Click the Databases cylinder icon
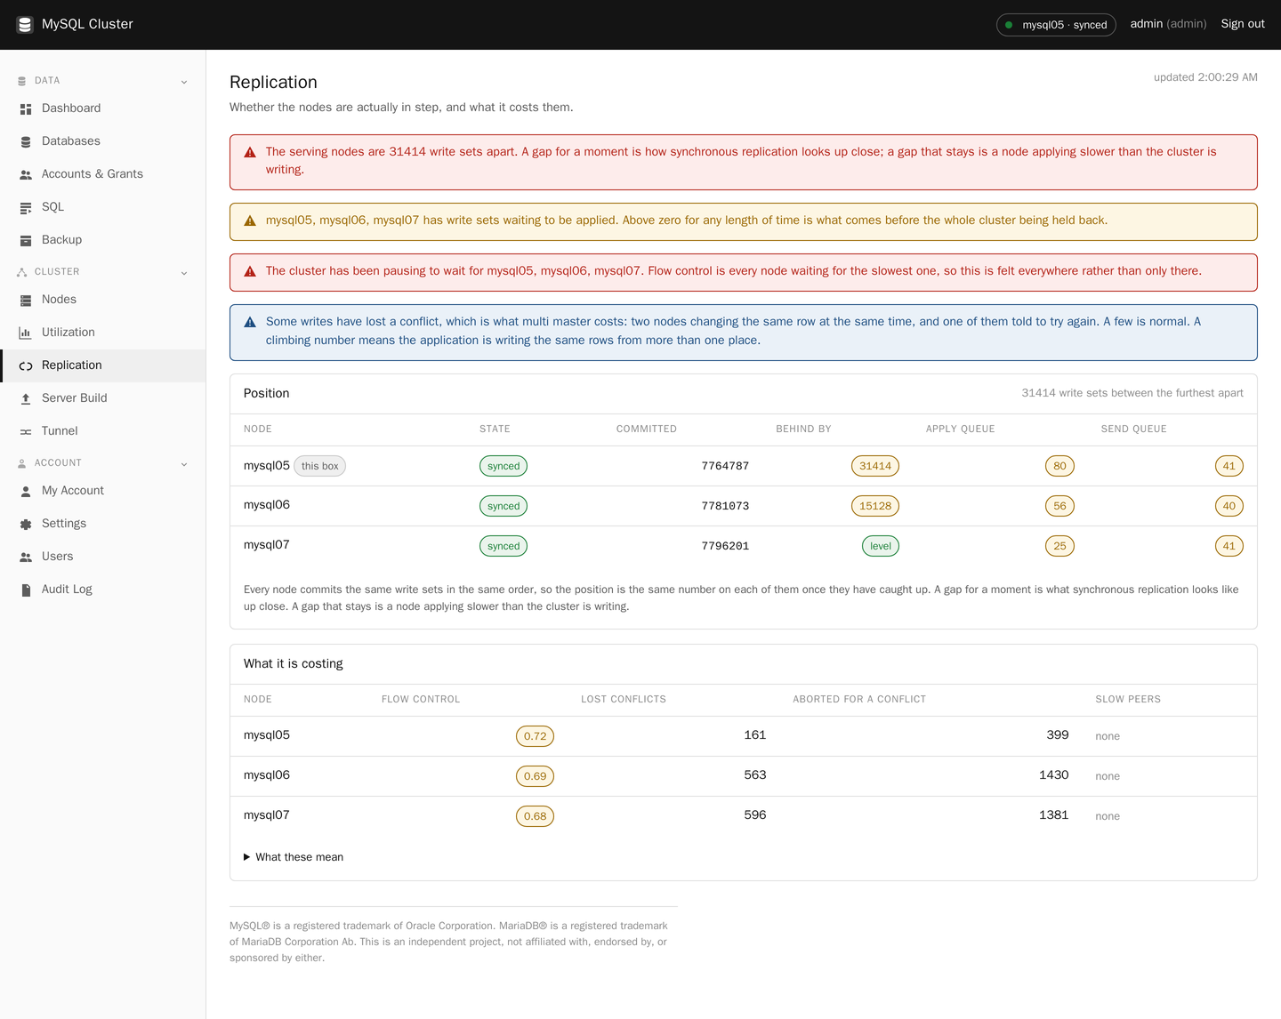The width and height of the screenshot is (1281, 1019). pyautogui.click(x=26, y=141)
